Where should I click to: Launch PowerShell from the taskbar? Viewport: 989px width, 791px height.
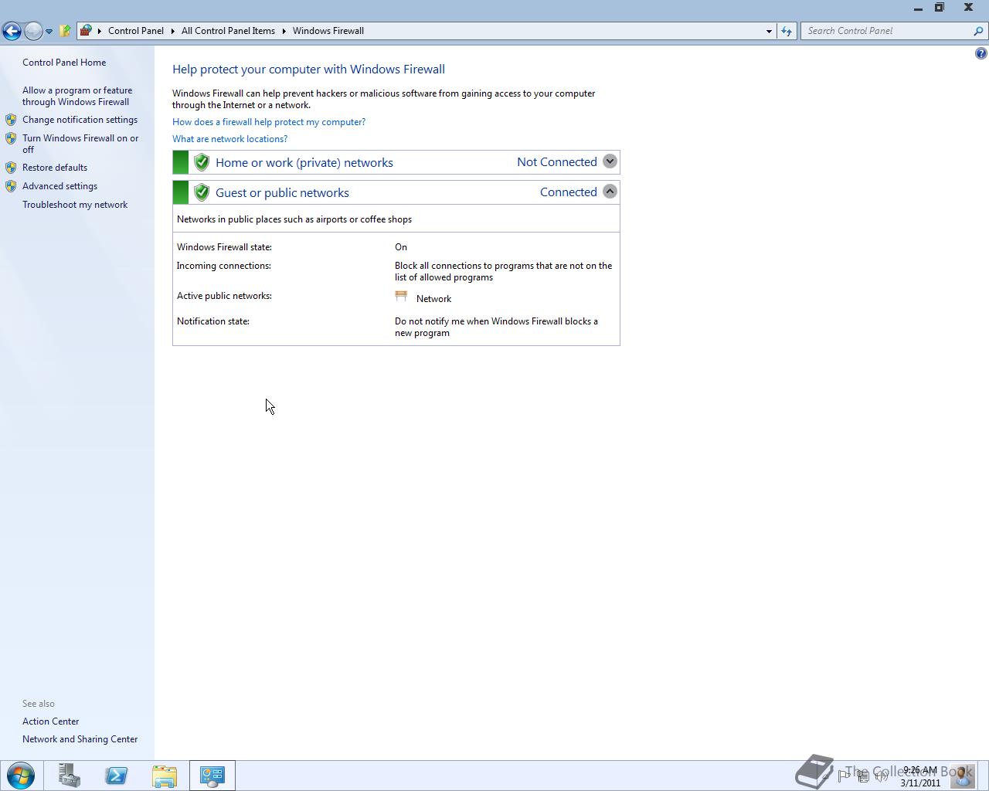[x=117, y=776]
